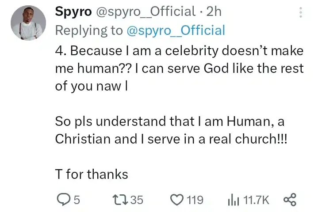The image size is (318, 212).
Task: Open the tweet's "2h" timestamp
Action: 214,11
